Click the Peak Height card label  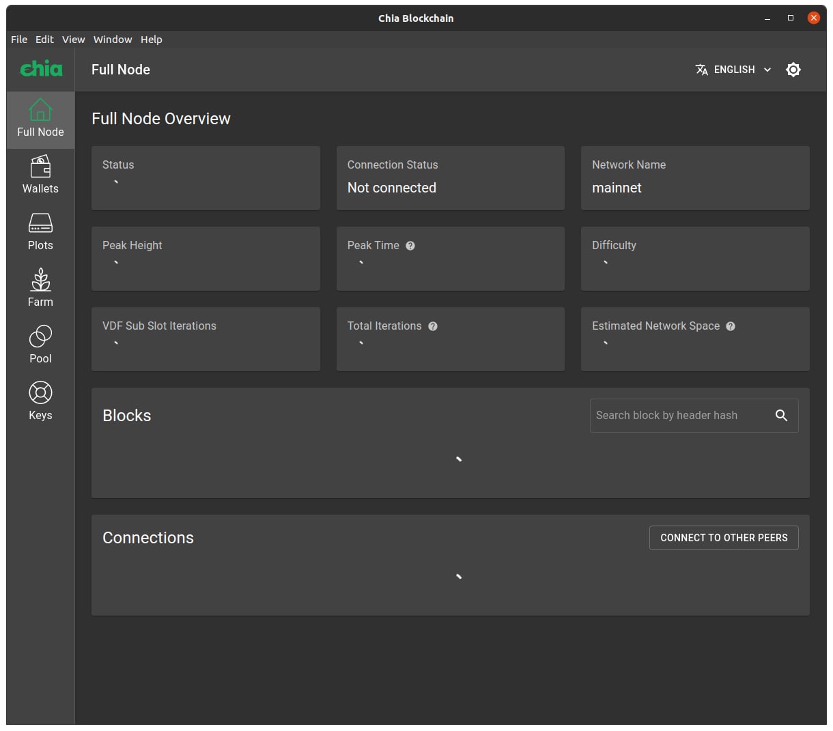[x=132, y=245]
